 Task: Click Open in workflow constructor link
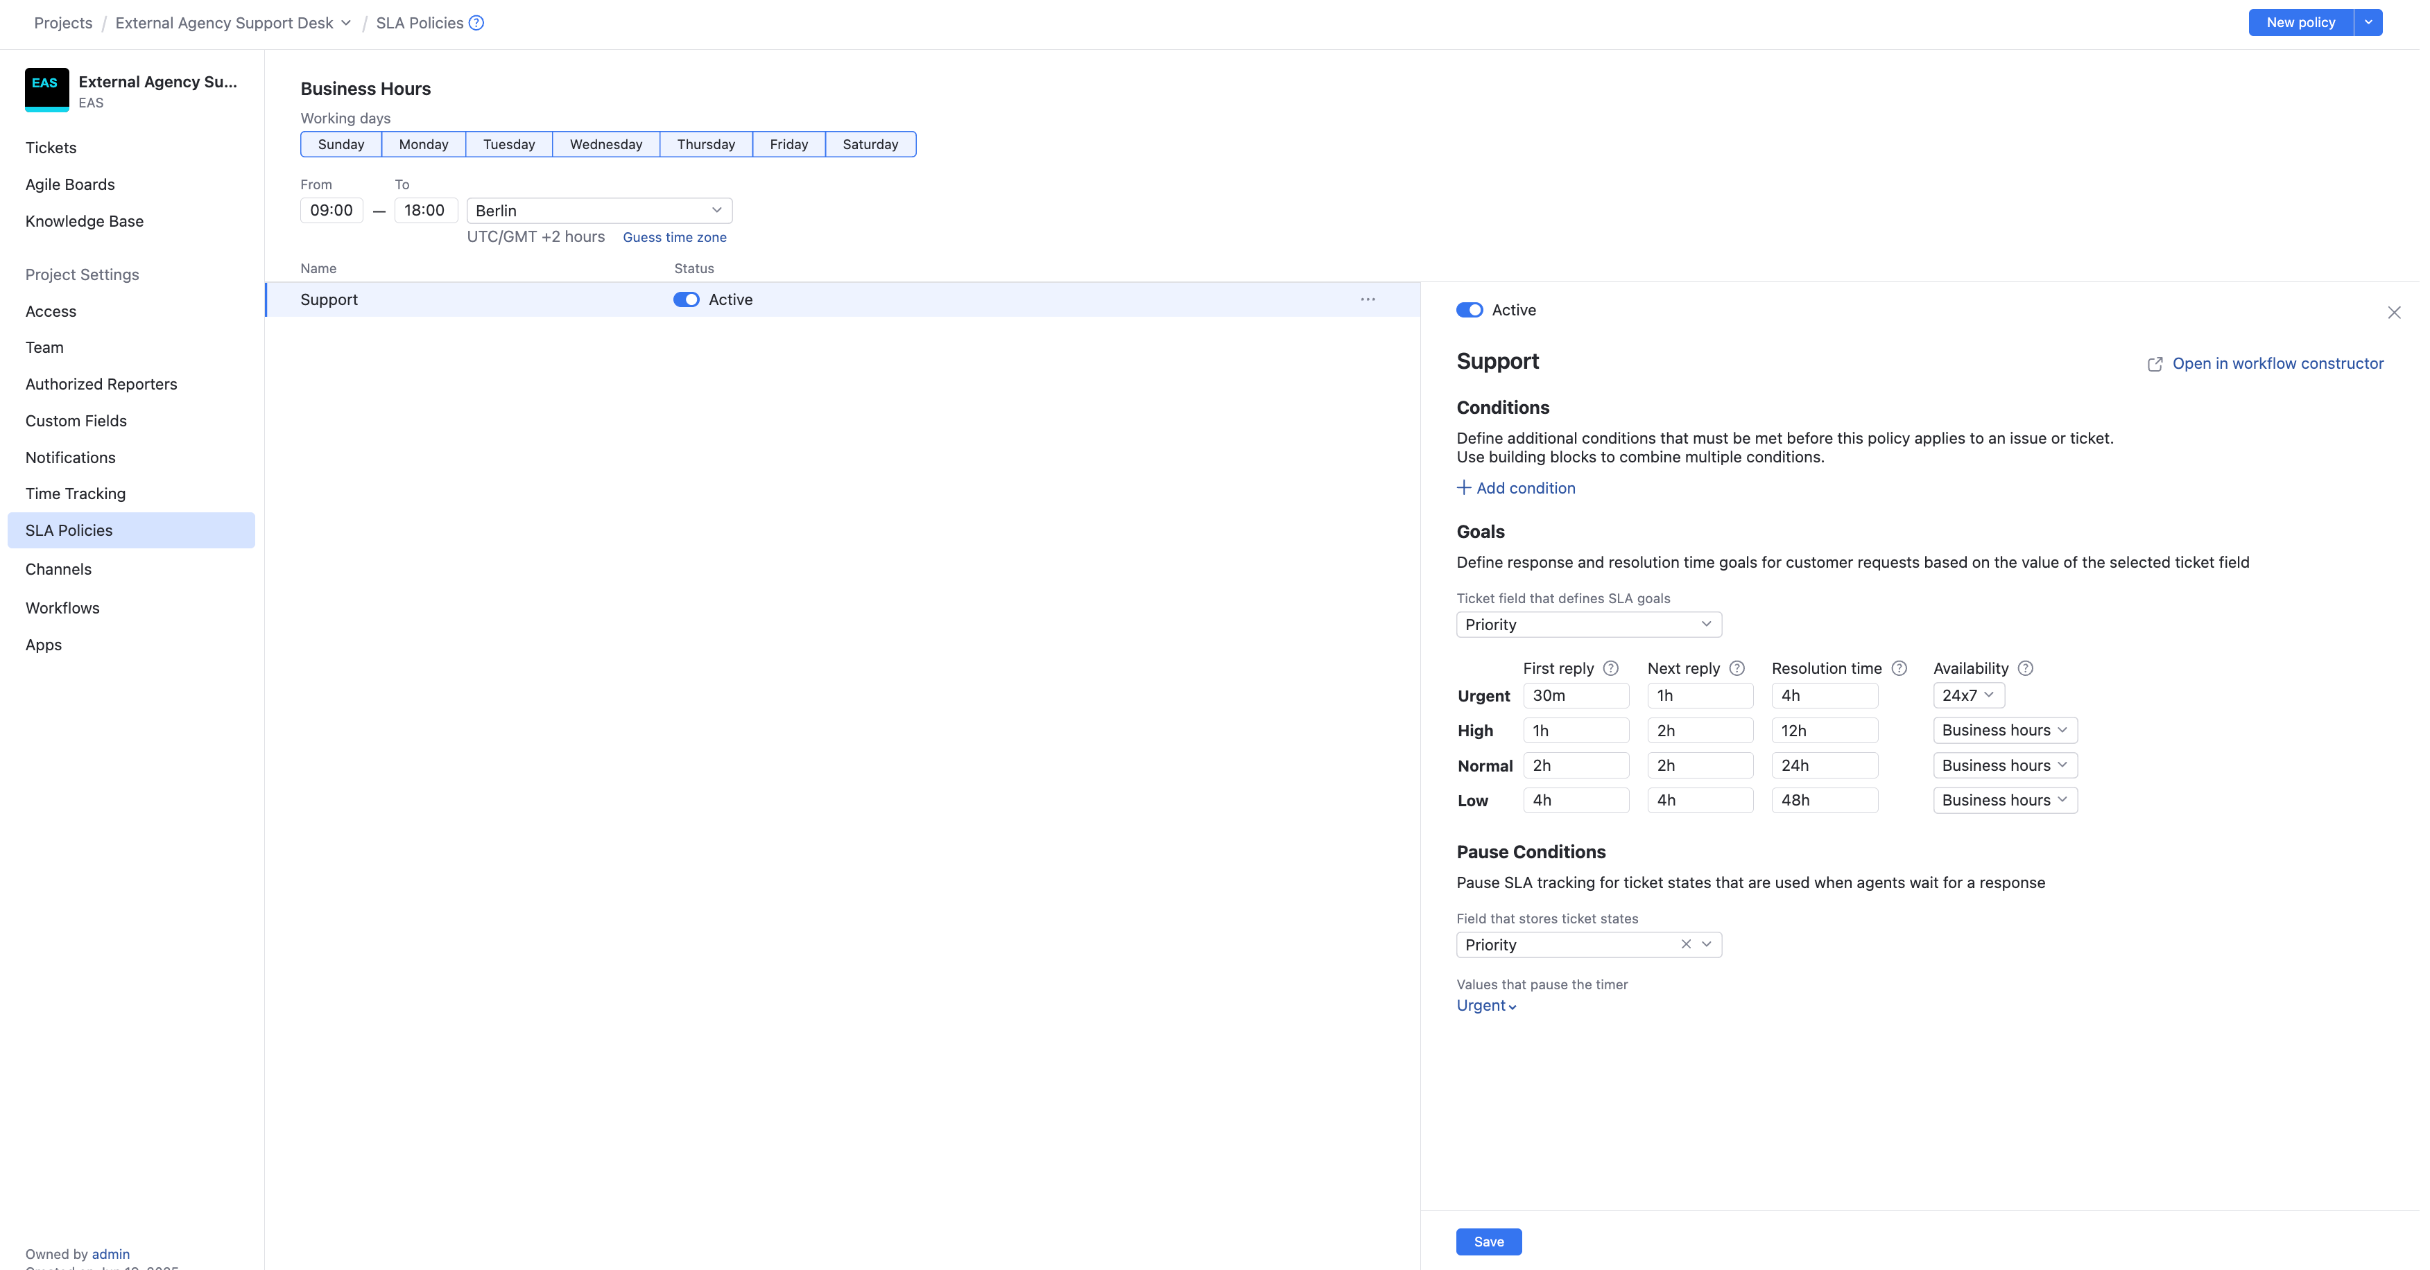coord(2277,363)
